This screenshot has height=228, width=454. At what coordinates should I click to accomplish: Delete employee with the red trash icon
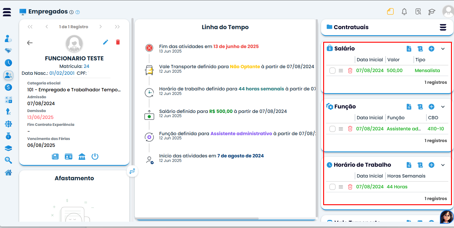118,42
